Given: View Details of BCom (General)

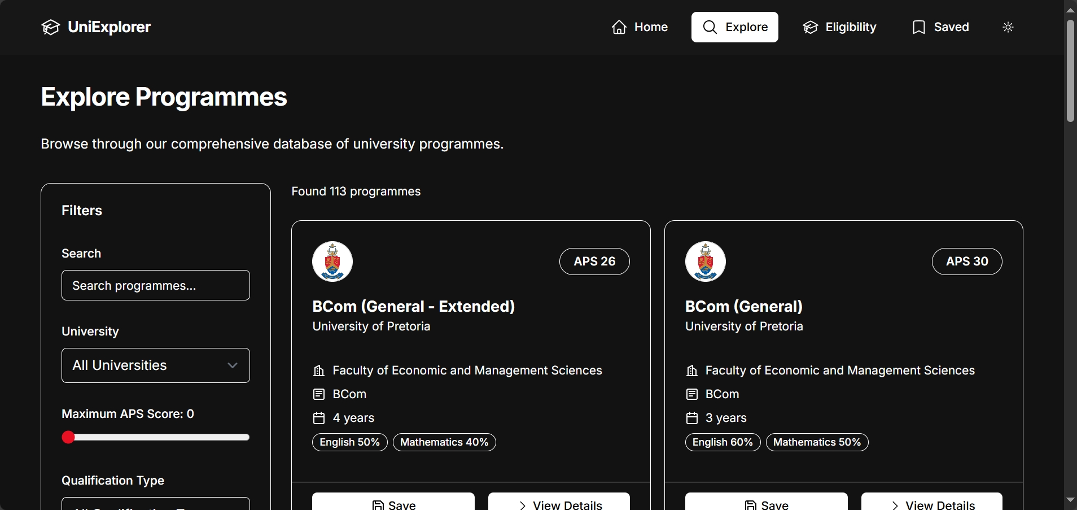Looking at the screenshot, I should tap(932, 502).
